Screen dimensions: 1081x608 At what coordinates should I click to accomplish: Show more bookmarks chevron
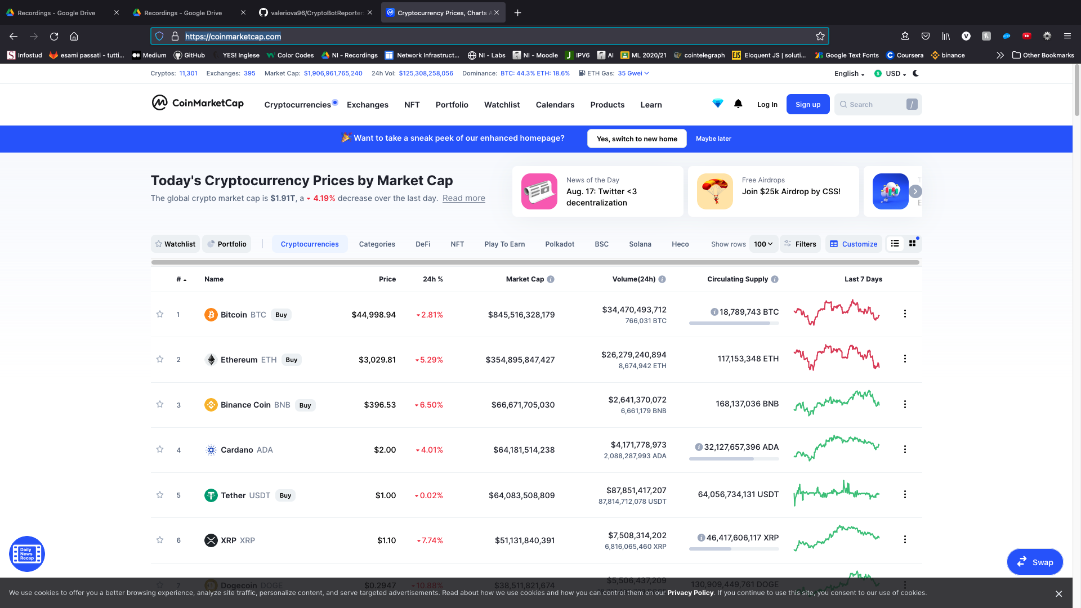pos(1000,55)
